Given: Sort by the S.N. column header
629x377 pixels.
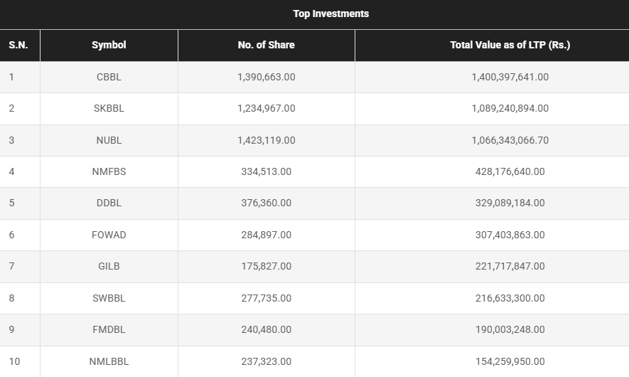Looking at the screenshot, I should pyautogui.click(x=18, y=45).
